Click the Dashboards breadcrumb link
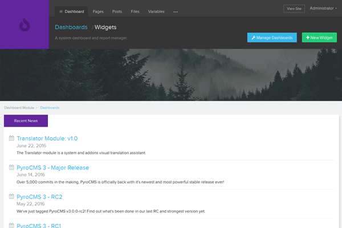 [50, 108]
